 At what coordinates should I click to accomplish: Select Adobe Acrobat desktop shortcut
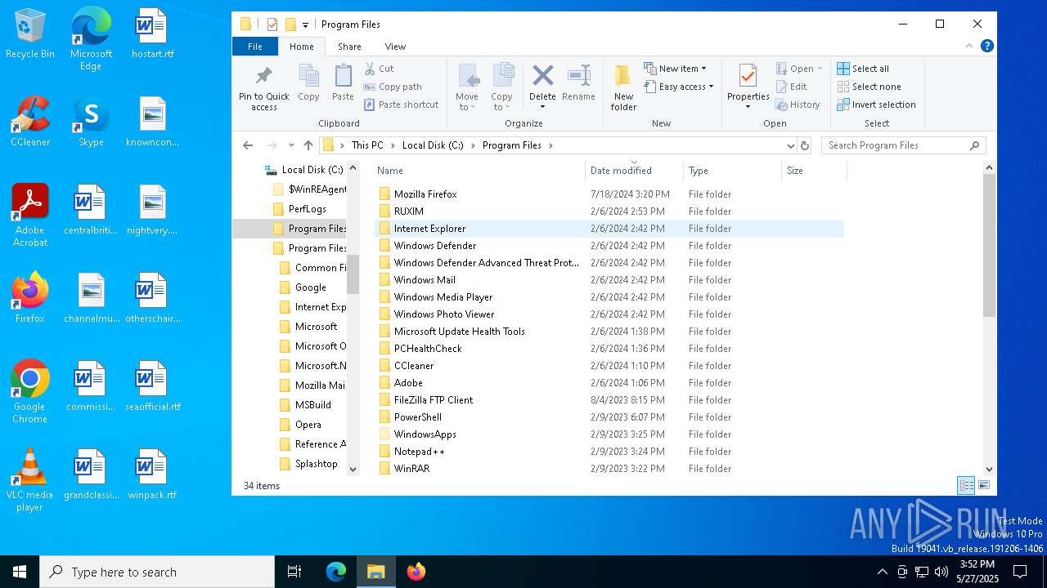click(x=30, y=216)
